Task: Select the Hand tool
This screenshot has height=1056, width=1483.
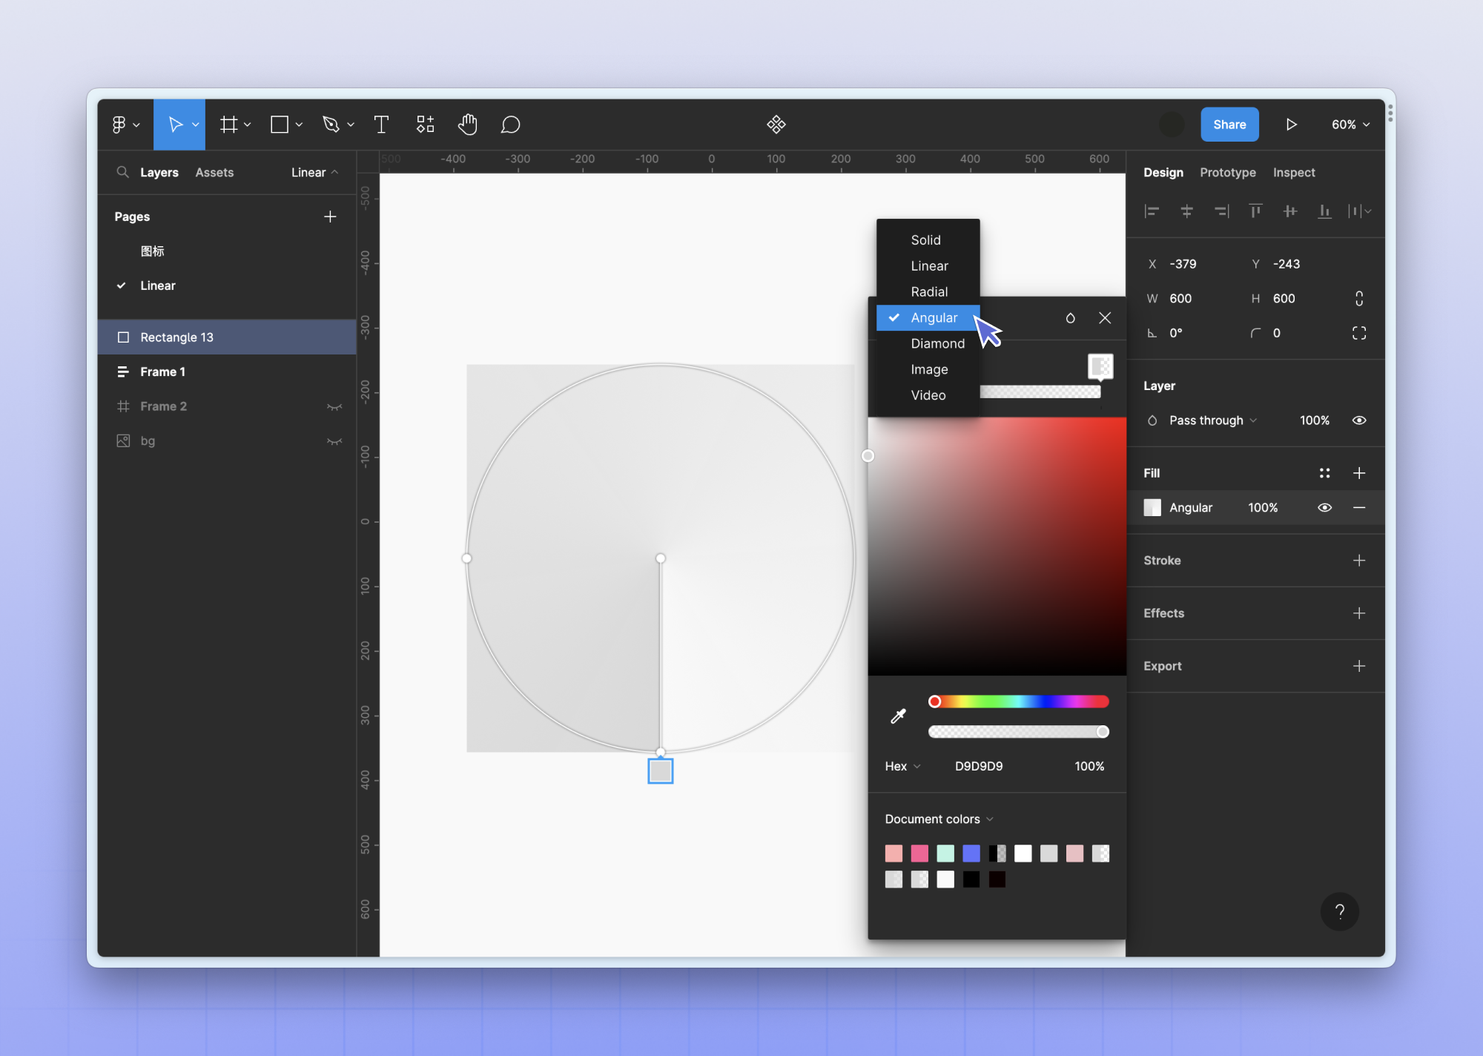Action: 467,125
